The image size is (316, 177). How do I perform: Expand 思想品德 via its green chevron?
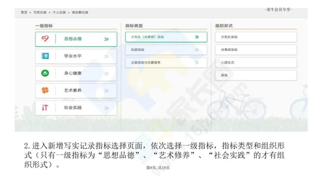pos(107,39)
